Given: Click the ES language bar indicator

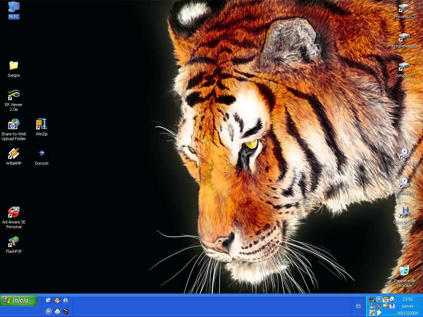Looking at the screenshot, I should (358, 306).
